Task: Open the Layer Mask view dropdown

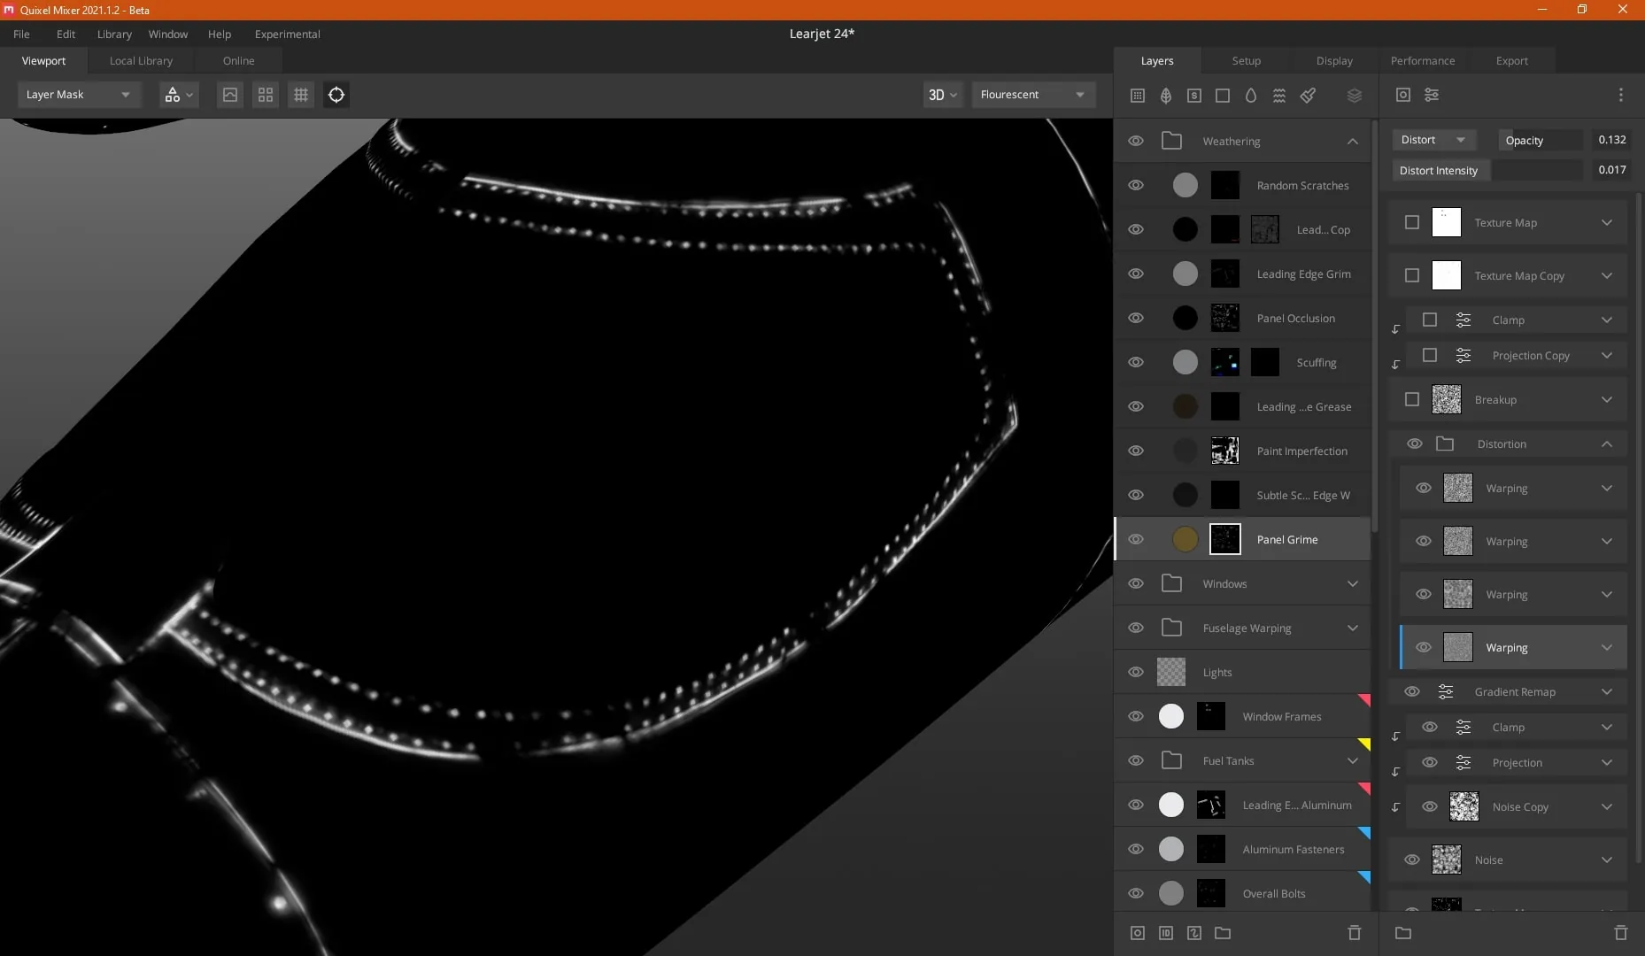Action: (x=78, y=95)
